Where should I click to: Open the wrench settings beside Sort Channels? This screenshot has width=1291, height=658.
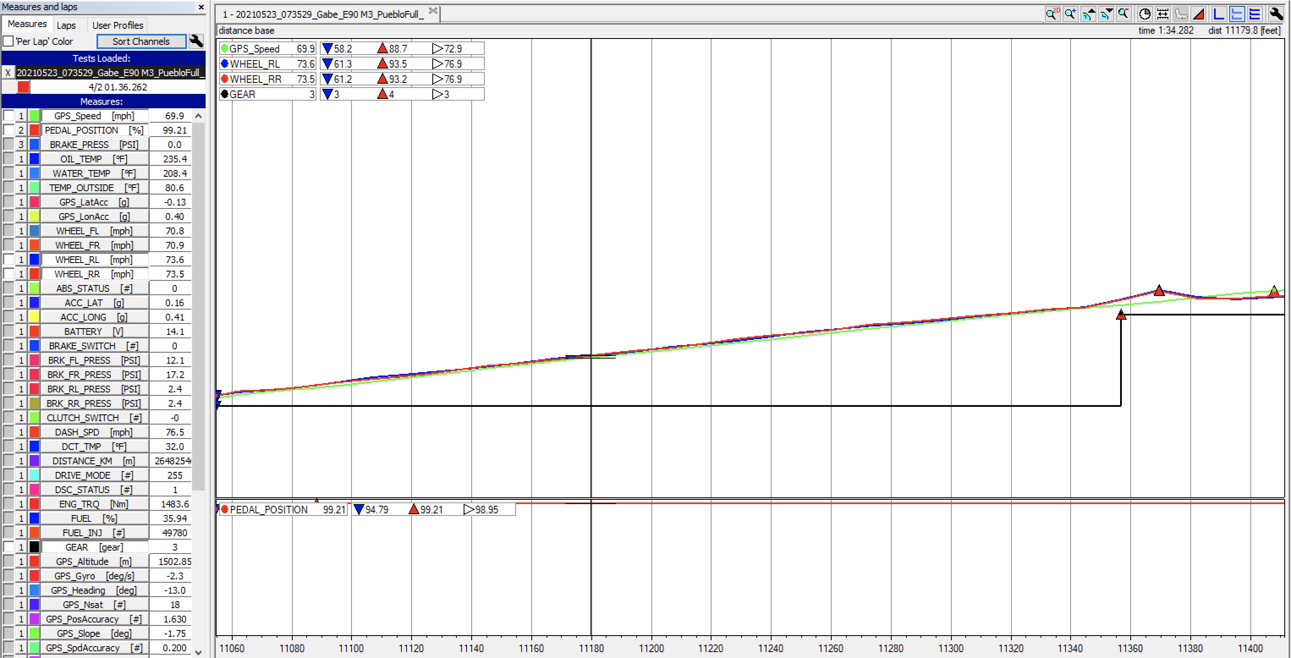point(196,41)
